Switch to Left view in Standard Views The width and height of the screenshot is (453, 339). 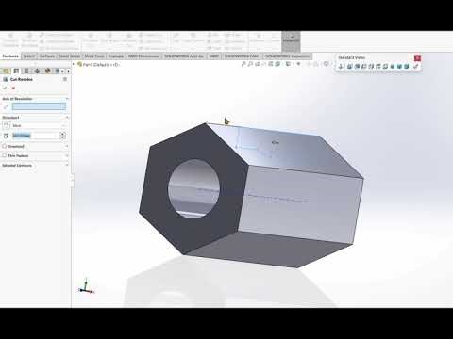point(364,66)
